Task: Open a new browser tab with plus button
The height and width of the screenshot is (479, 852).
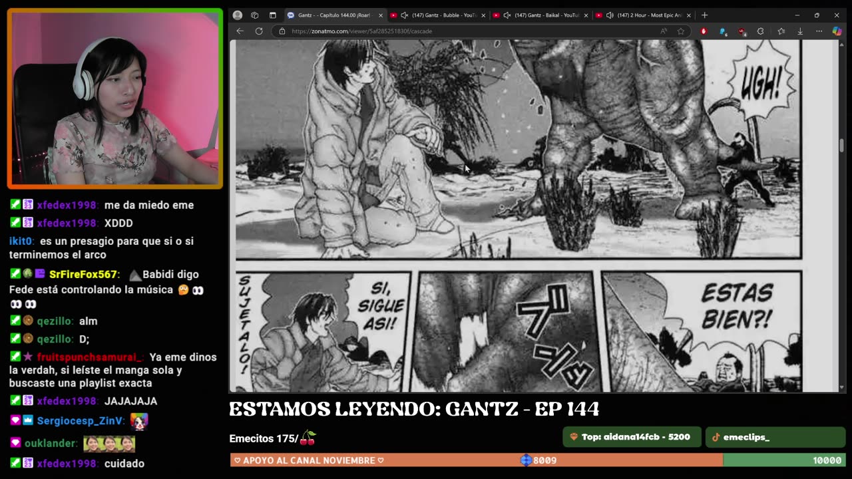Action: tap(704, 15)
